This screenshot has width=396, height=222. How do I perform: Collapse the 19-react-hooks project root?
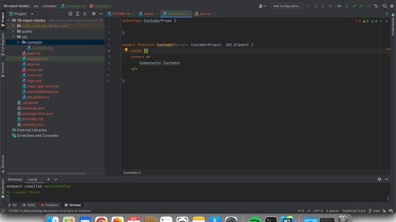pyautogui.click(x=9, y=20)
